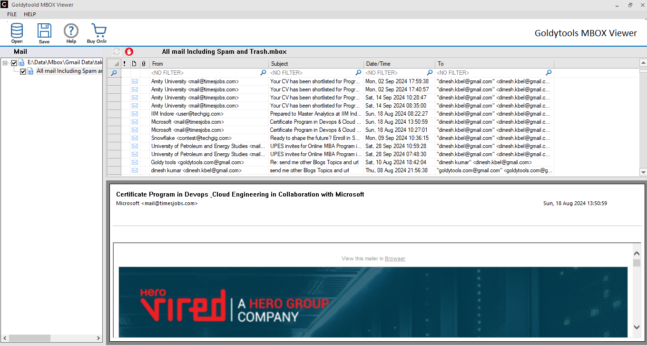The height and width of the screenshot is (346, 647).
Task: Click the Hero Vired banner image
Action: (373, 302)
